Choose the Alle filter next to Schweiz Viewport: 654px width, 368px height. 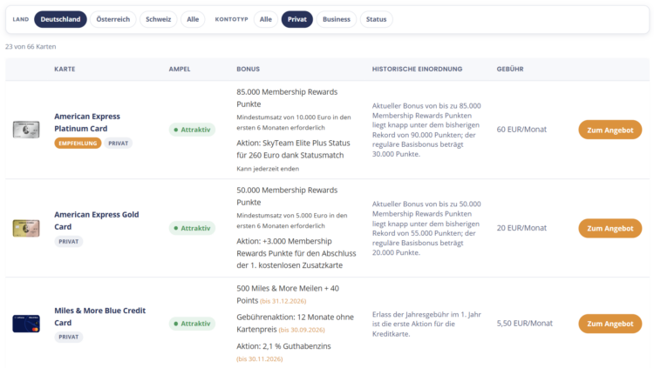pyautogui.click(x=193, y=19)
